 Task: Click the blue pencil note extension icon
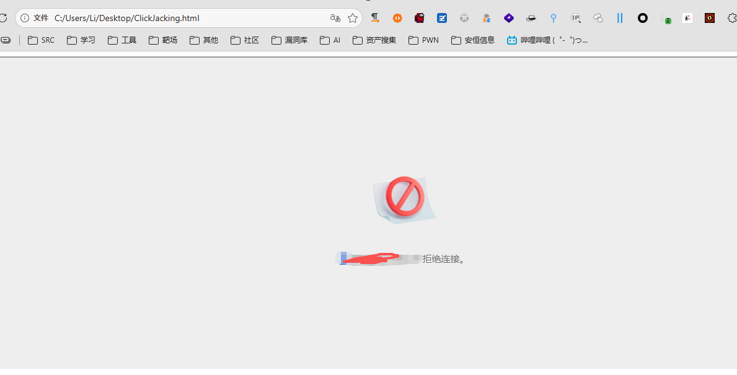[x=442, y=19]
